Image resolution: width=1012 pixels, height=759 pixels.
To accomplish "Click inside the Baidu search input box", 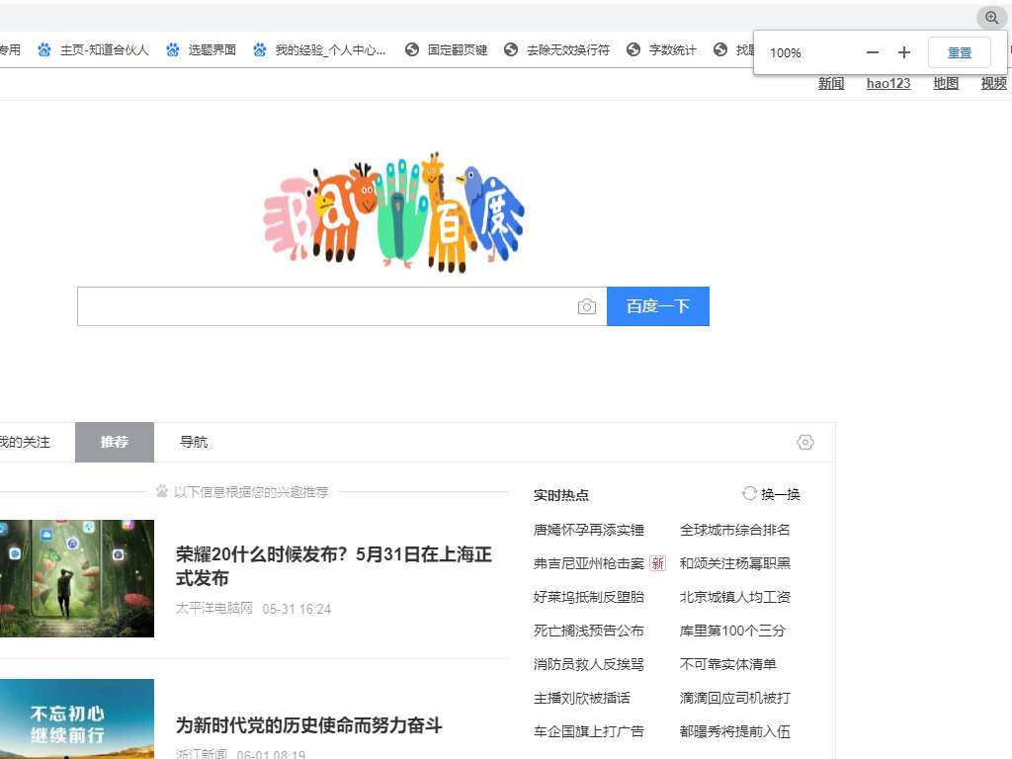I will click(326, 306).
